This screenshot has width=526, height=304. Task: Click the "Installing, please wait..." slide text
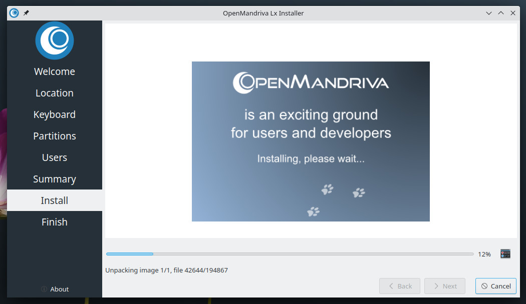coord(311,158)
